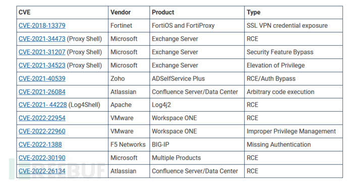Open the CVE-2022-22954 link
This screenshot has width=348, height=183.
42,118
